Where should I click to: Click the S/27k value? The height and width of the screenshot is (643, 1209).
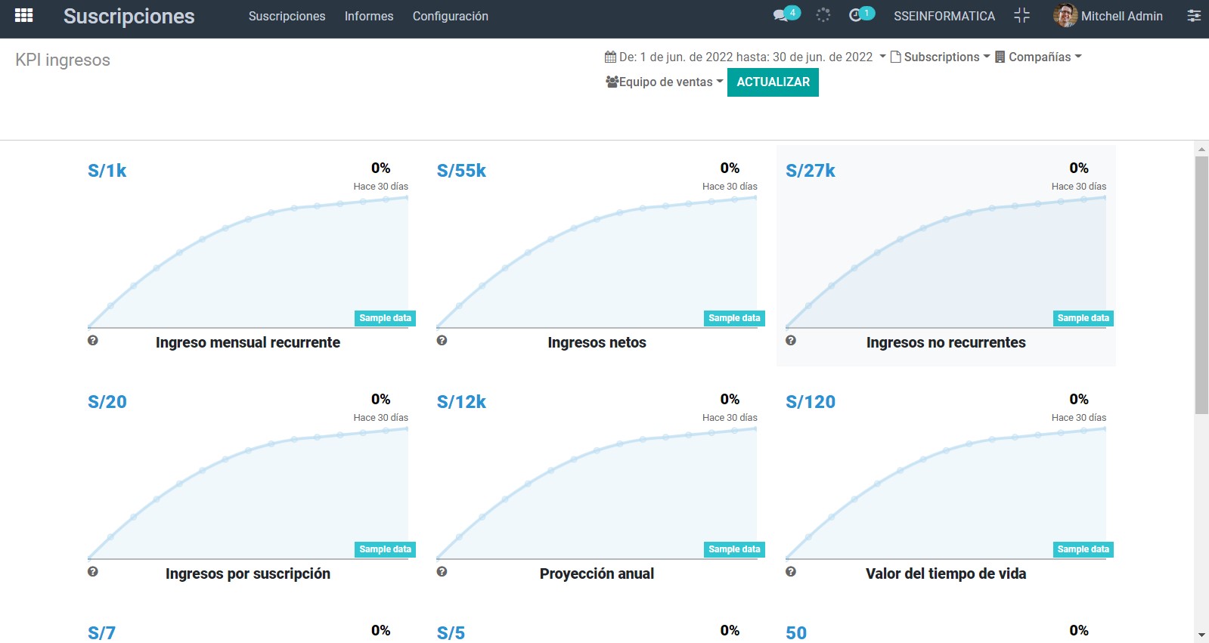(811, 171)
